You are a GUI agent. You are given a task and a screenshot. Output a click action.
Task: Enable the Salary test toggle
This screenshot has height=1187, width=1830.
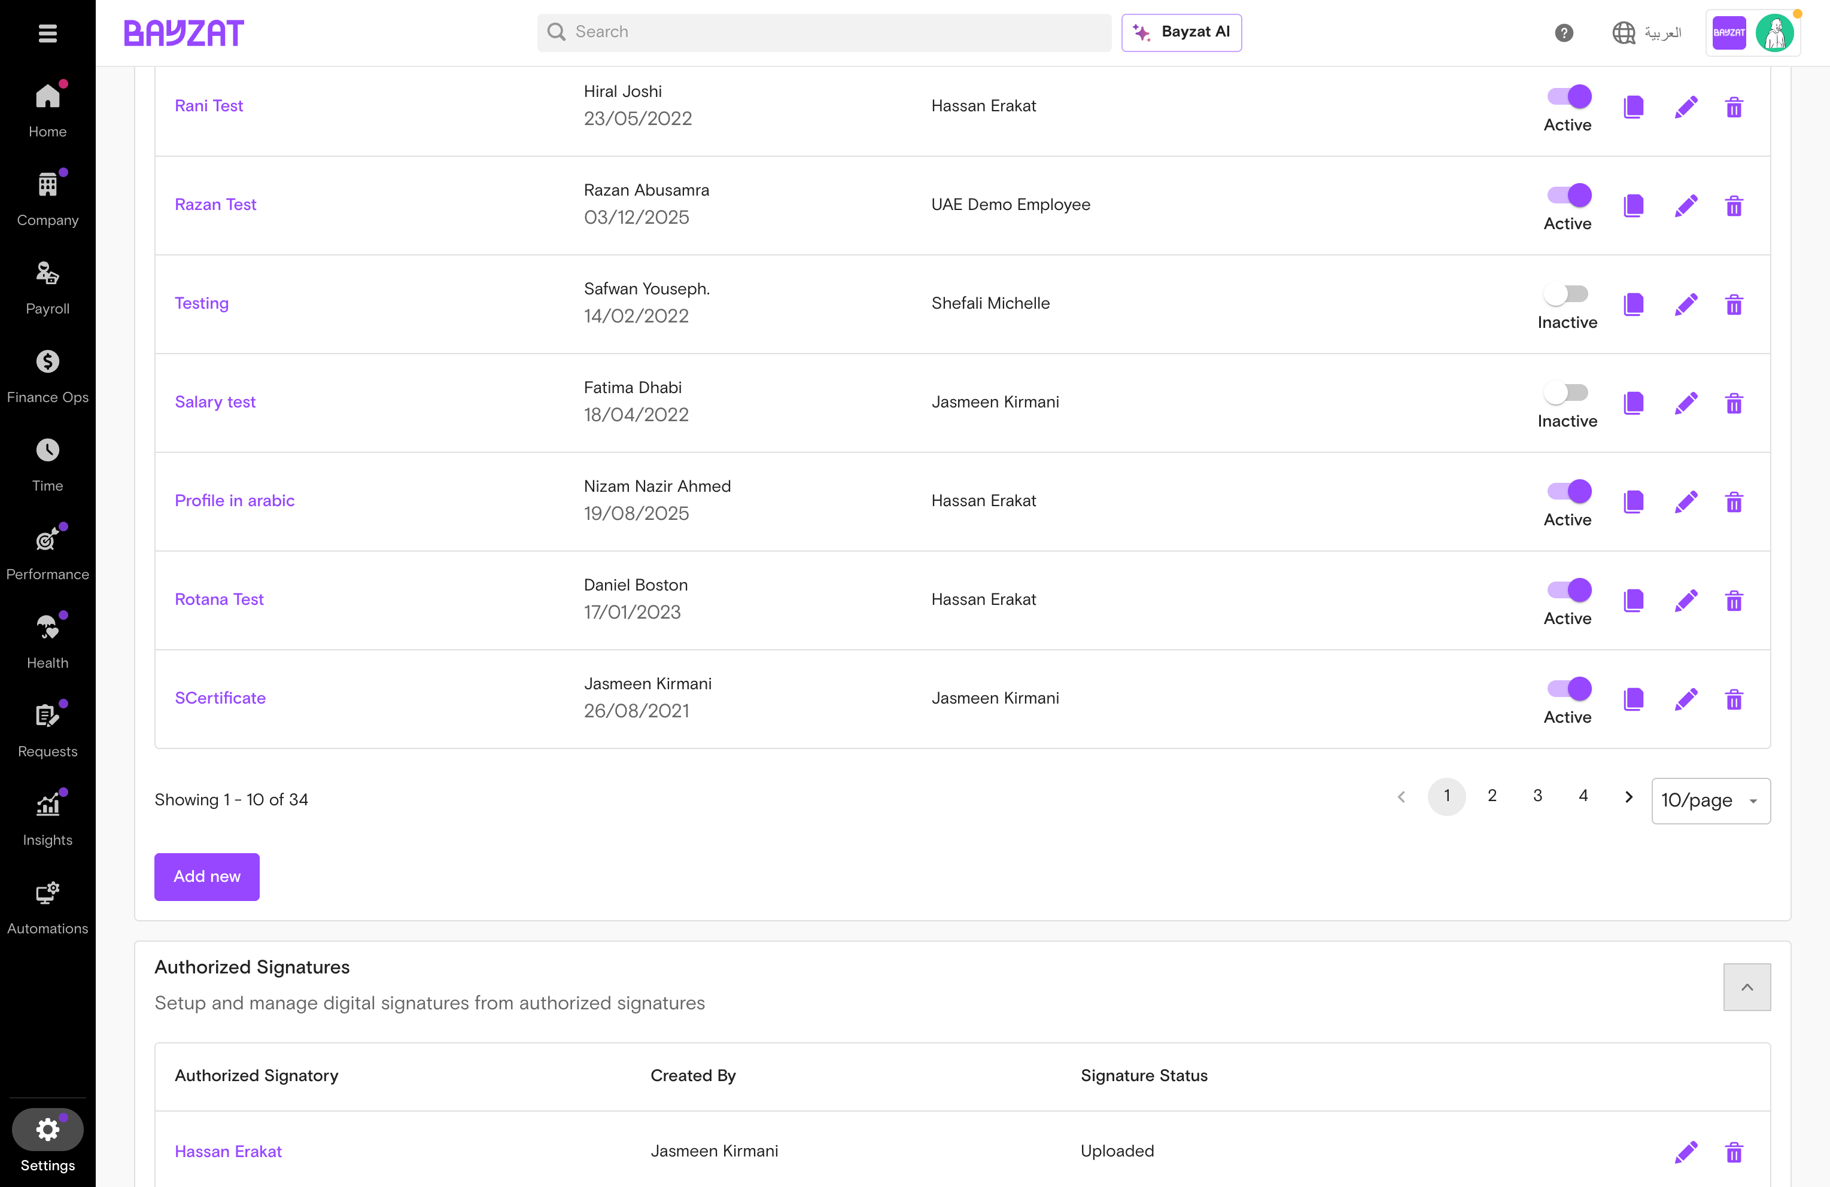tap(1566, 393)
